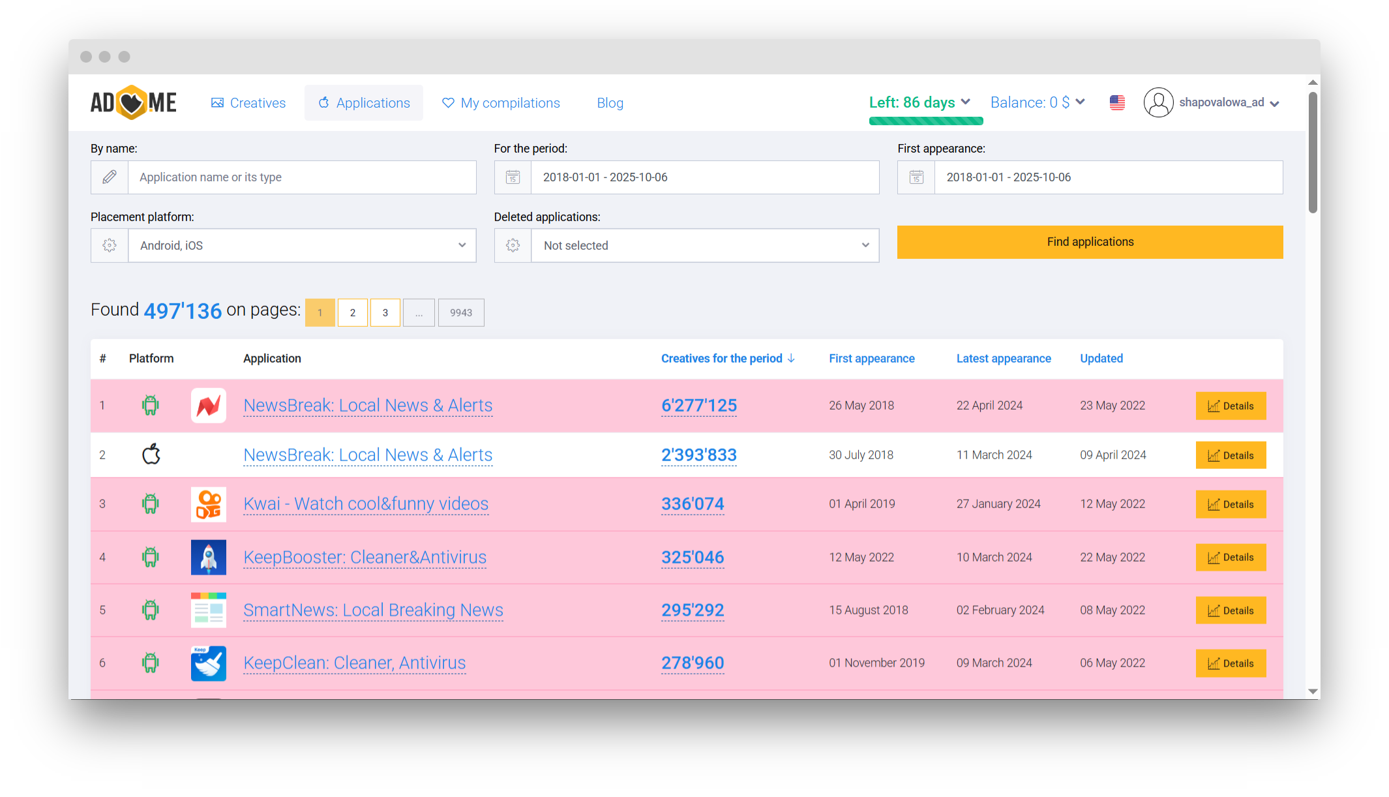Click the Ad.Me logo

(x=133, y=102)
